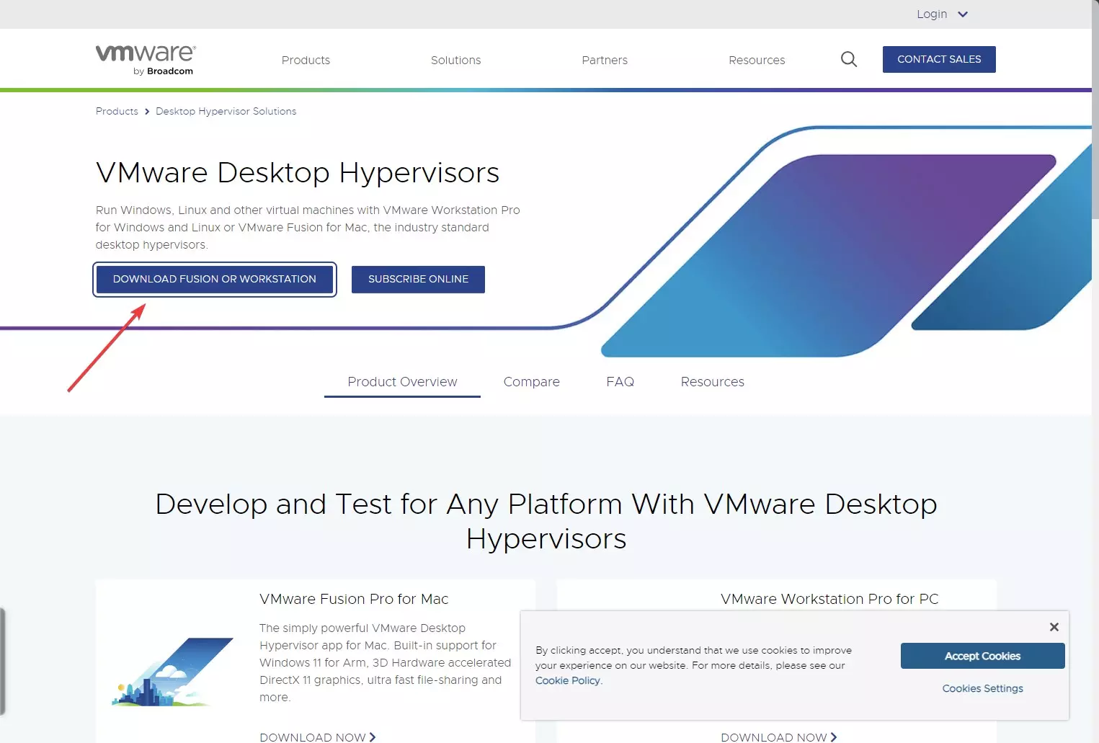Viewport: 1099px width, 743px height.
Task: Select the Product Overview tab
Action: click(x=401, y=381)
